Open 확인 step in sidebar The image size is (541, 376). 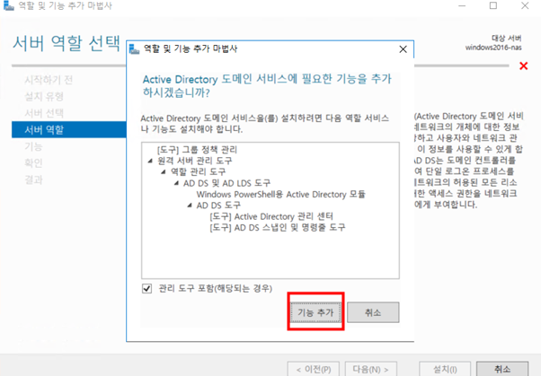pyautogui.click(x=33, y=162)
